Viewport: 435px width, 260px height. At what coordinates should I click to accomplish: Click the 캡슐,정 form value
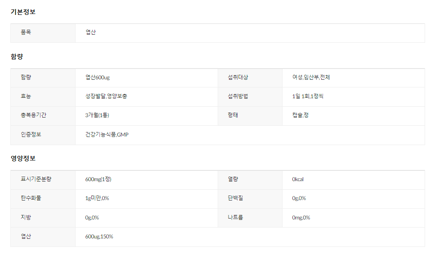point(300,115)
